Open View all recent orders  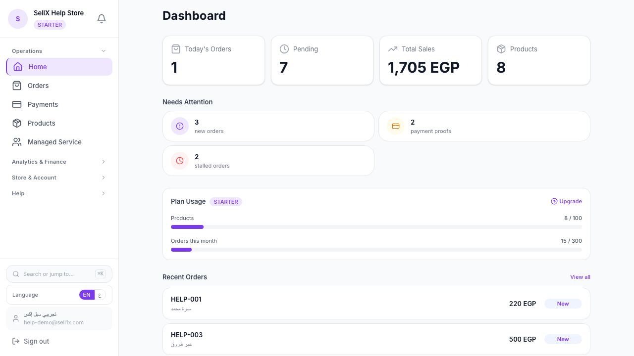[x=580, y=277]
